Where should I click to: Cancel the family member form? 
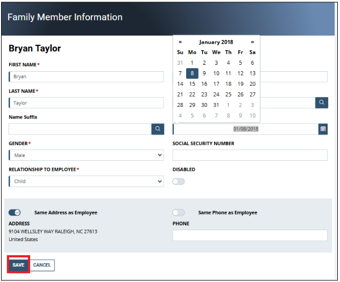pos(41,265)
